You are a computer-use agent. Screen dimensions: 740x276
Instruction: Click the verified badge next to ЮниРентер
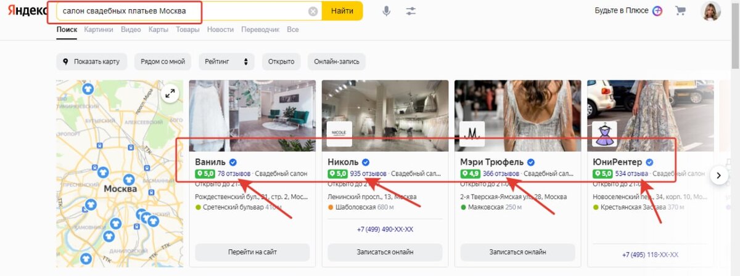point(649,162)
